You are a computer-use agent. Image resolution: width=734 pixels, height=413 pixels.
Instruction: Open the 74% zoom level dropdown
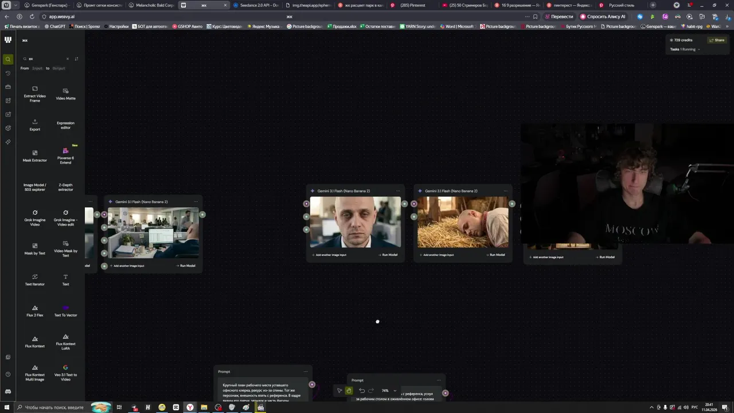389,391
